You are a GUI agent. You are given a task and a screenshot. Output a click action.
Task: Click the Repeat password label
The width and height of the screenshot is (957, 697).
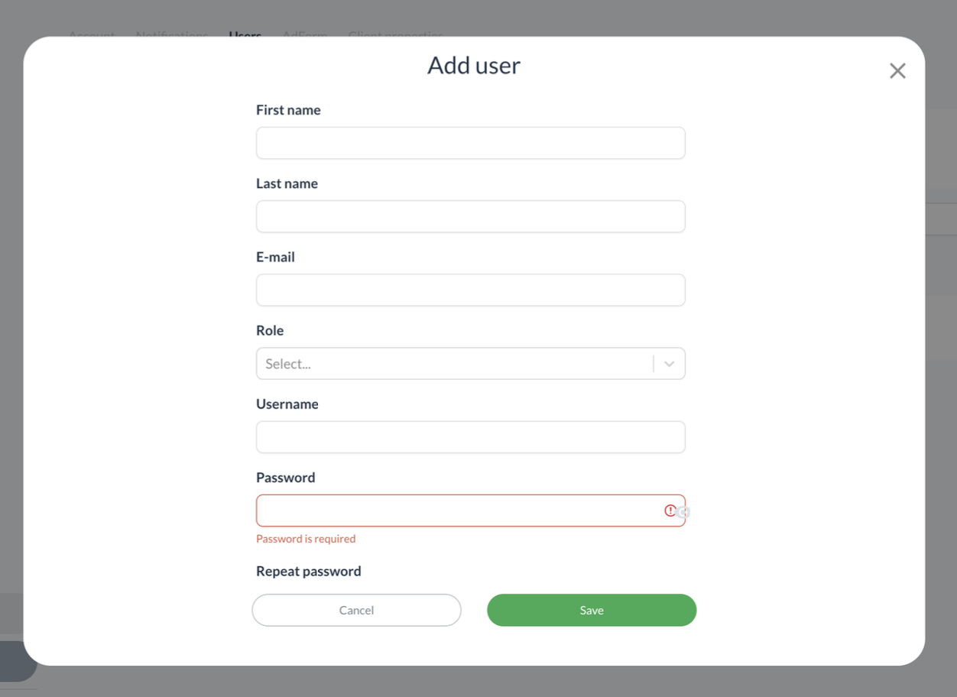tap(309, 571)
